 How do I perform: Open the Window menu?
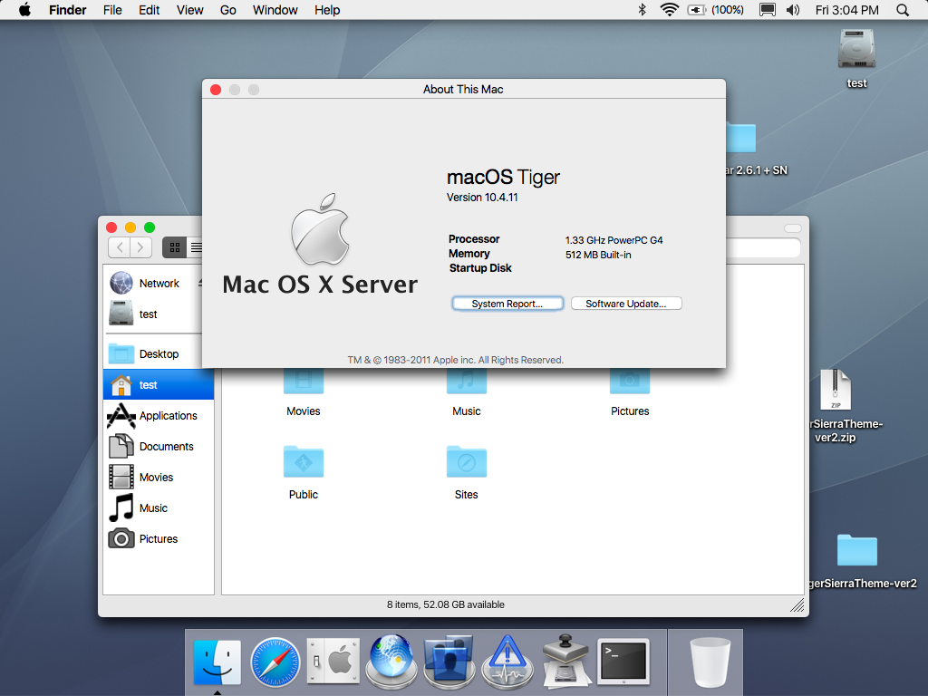[x=275, y=10]
